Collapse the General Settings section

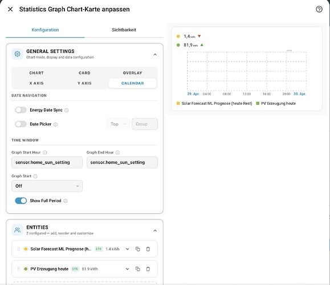pos(155,55)
